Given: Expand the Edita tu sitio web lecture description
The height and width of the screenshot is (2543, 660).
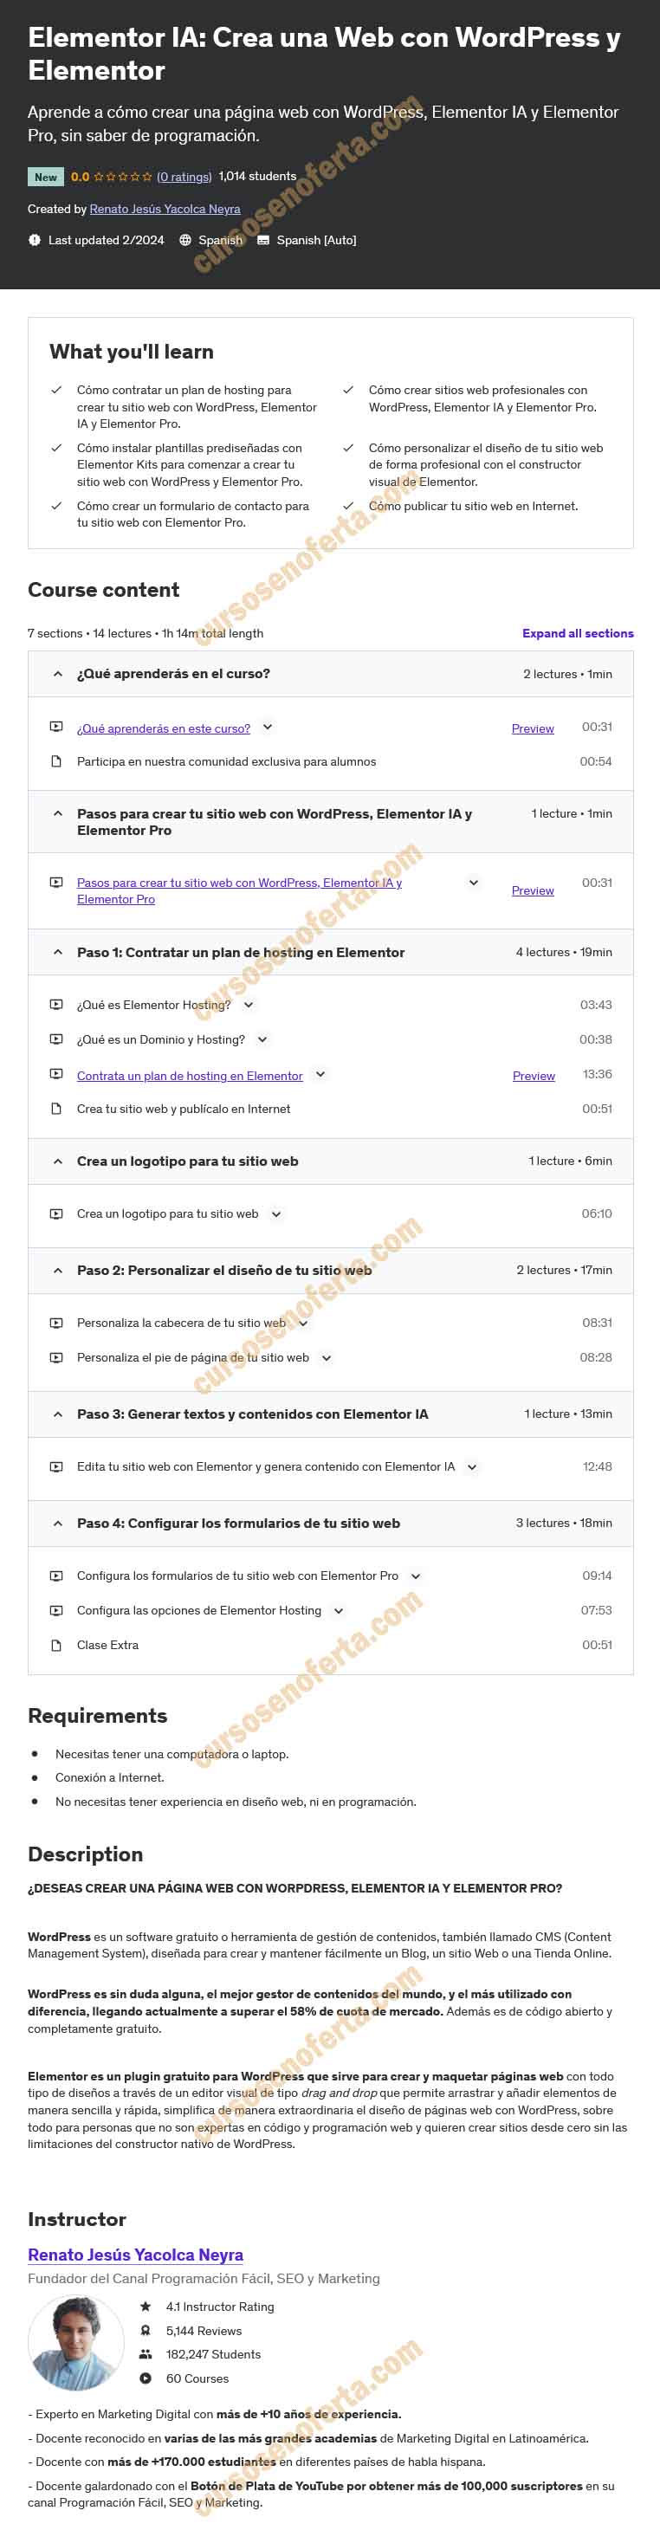Looking at the screenshot, I should (471, 1467).
